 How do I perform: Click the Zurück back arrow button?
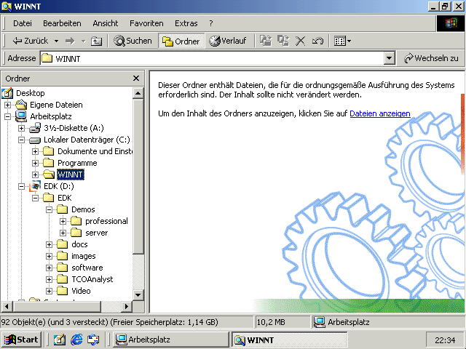pos(30,41)
